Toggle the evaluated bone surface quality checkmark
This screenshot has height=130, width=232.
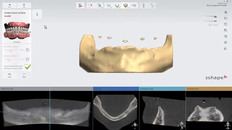coord(28,67)
